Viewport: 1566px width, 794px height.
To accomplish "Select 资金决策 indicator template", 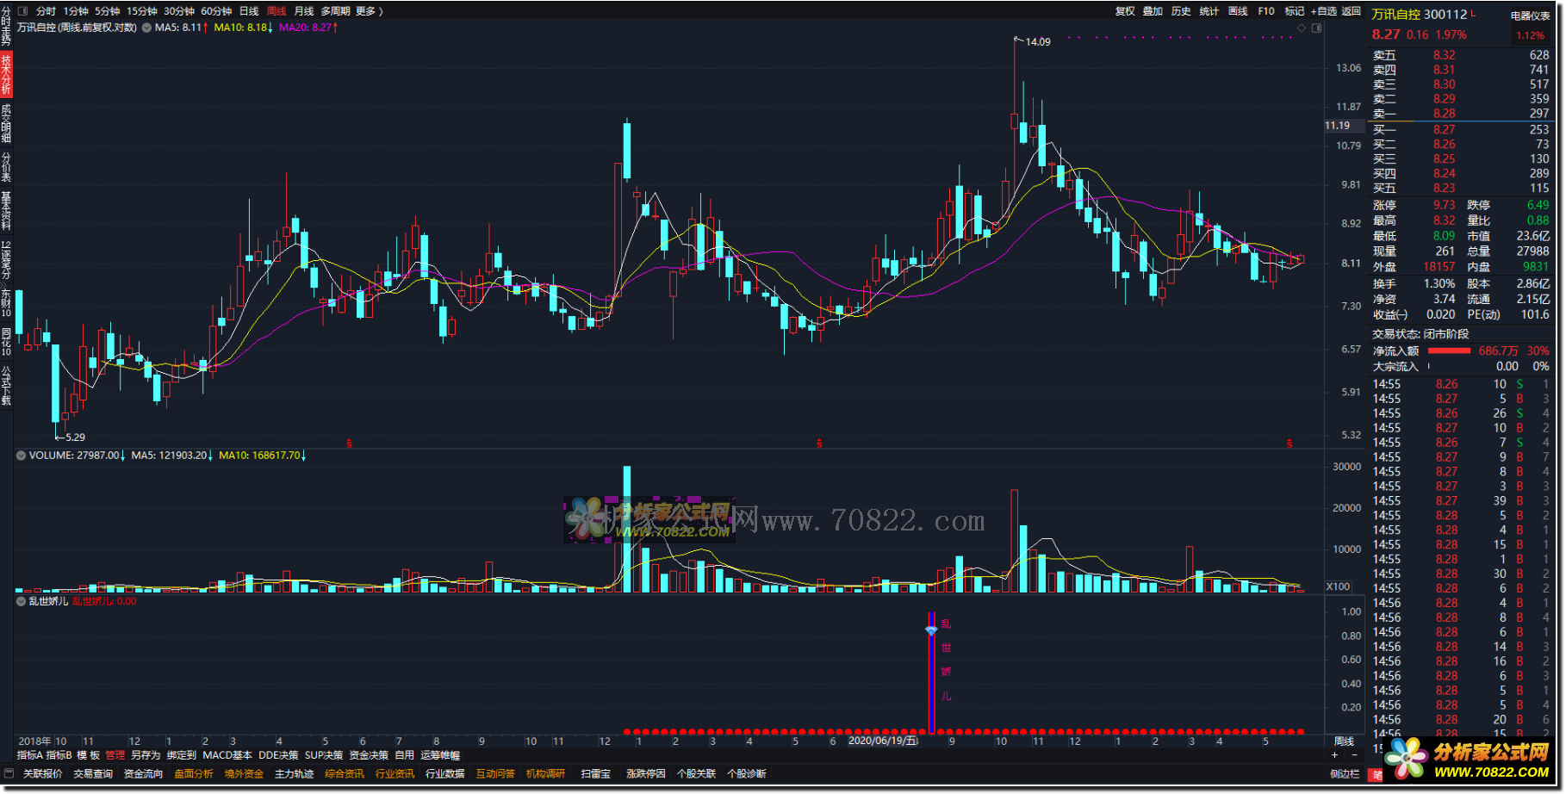I will (369, 755).
